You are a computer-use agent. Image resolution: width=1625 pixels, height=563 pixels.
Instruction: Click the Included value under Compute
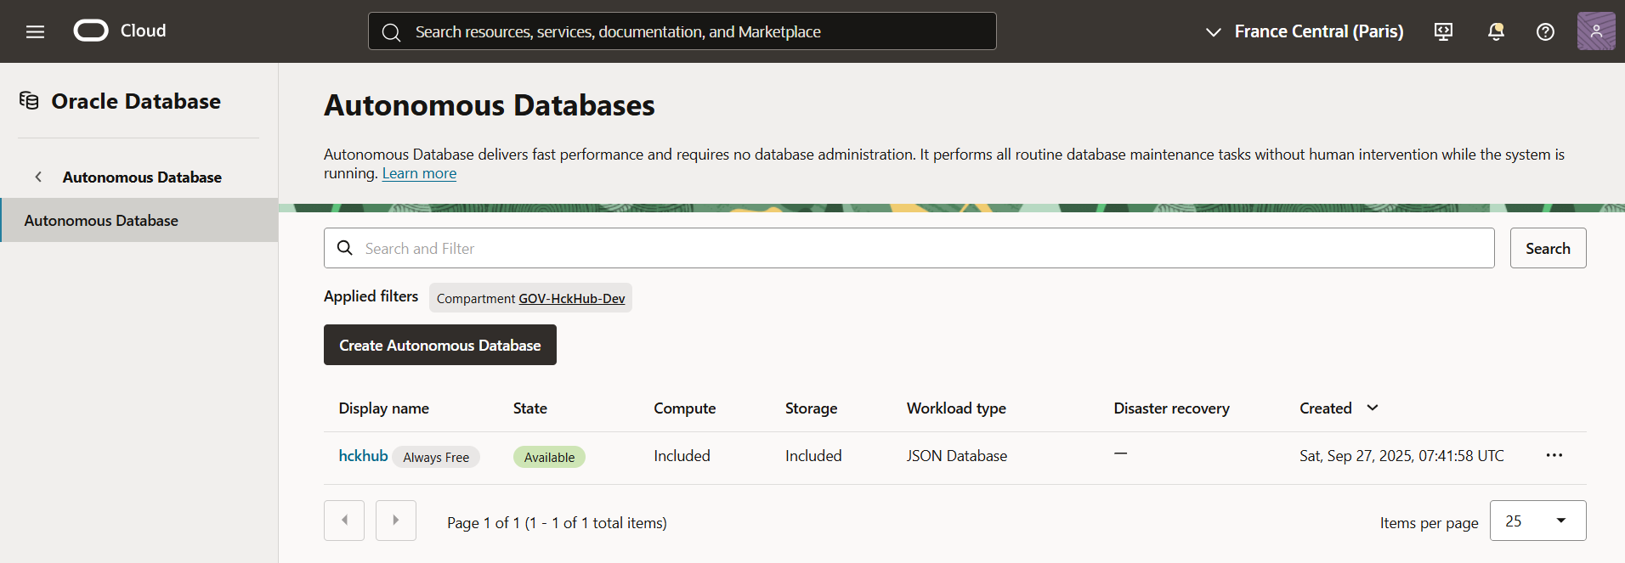682,456
